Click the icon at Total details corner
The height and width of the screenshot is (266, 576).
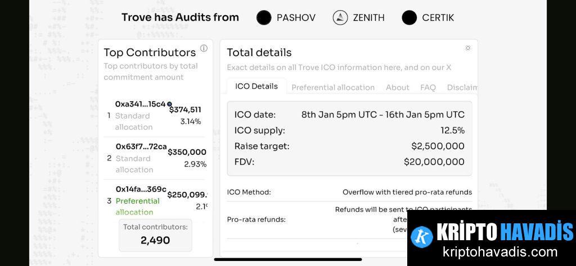tap(467, 48)
